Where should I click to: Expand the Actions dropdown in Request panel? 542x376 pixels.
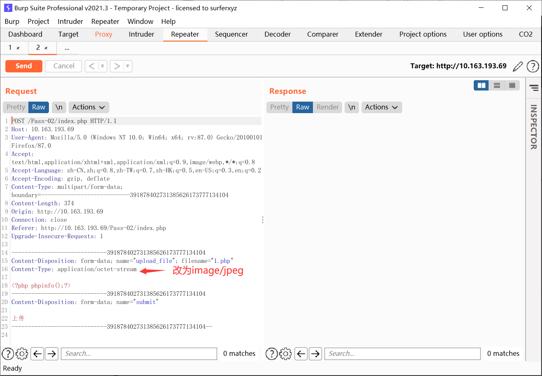pyautogui.click(x=89, y=107)
